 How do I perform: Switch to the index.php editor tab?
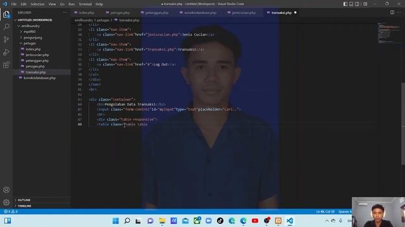86,13
